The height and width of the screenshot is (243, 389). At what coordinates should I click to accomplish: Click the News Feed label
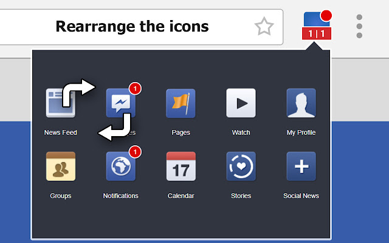coord(61,132)
